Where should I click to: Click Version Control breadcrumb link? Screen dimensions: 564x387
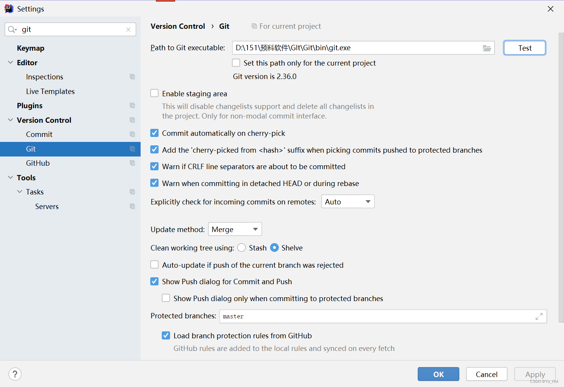178,26
